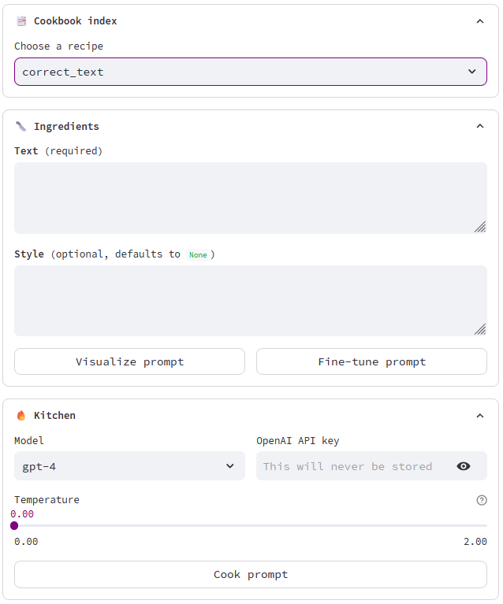This screenshot has height=604, width=503.
Task: Collapse the Kitchen section
Action: [480, 415]
